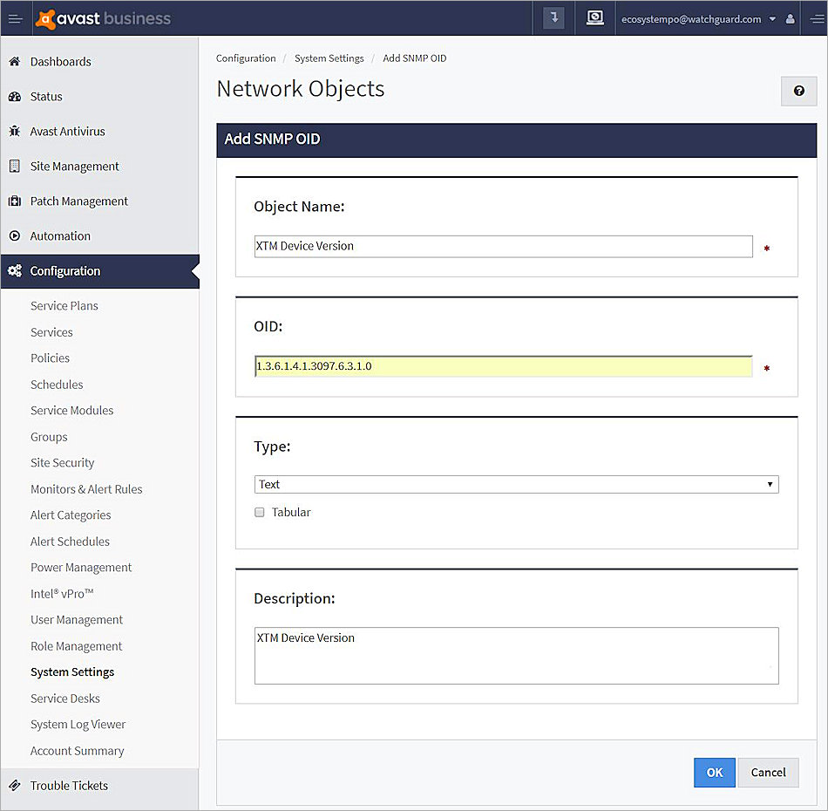Screen dimensions: 828x811
Task: Open Patch Management using its icon
Action: [16, 201]
